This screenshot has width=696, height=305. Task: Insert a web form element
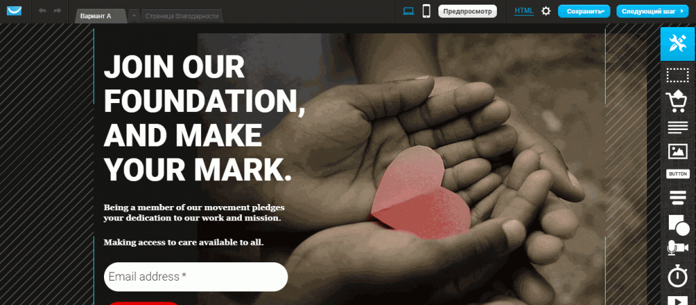(x=678, y=197)
